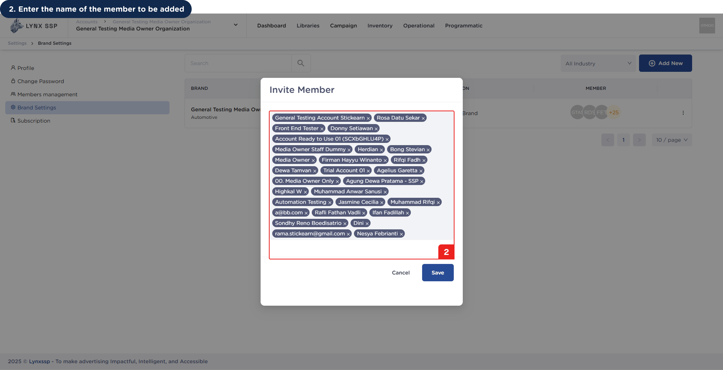Remove Nesya Febrianti tag
Image resolution: width=723 pixels, height=370 pixels.
pos(401,234)
